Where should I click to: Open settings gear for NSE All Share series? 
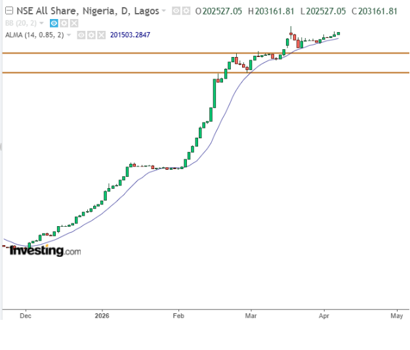pyautogui.click(x=186, y=11)
